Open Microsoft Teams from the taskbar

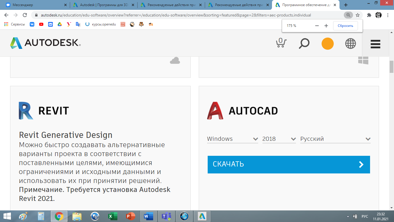click(166, 216)
